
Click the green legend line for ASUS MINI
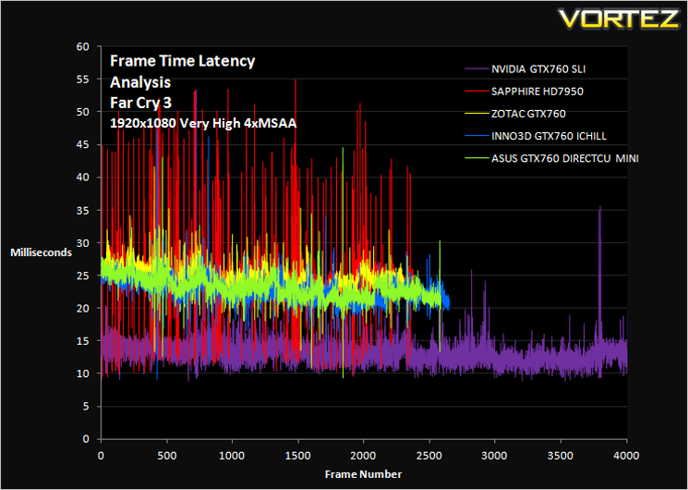(477, 158)
